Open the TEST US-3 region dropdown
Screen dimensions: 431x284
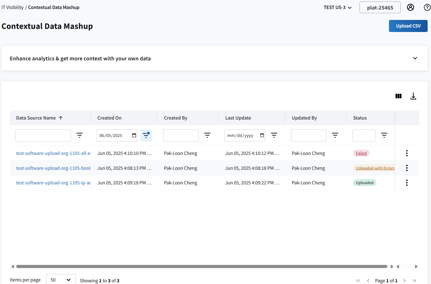tap(337, 8)
